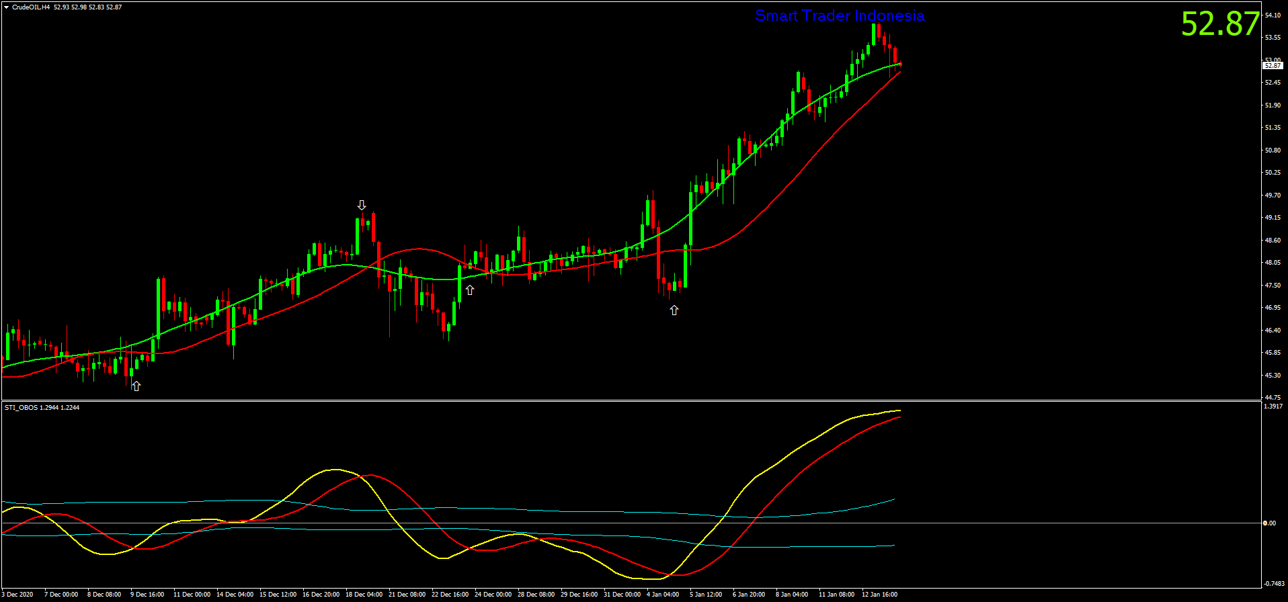Click the 45.30 price scale label

1273,376
